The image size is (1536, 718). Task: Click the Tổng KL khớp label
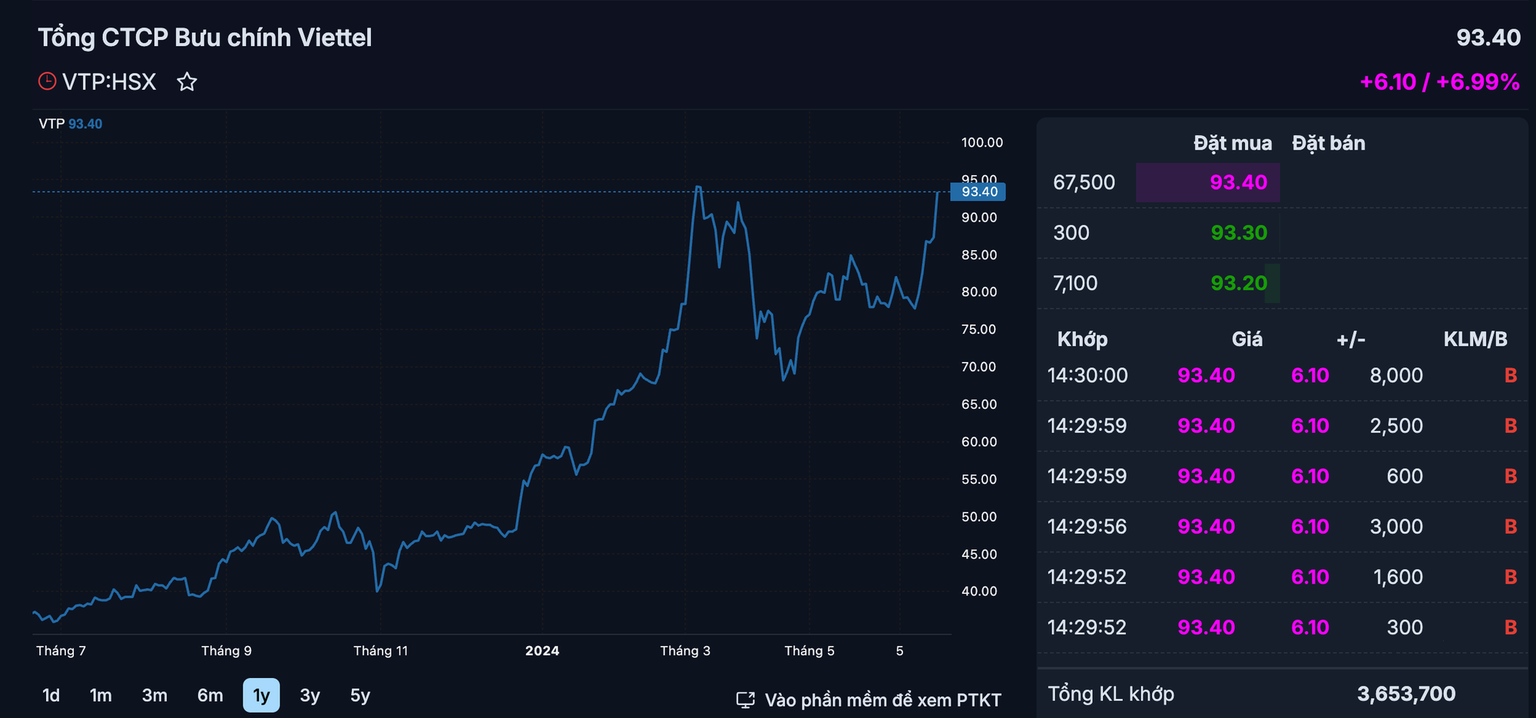(1111, 693)
